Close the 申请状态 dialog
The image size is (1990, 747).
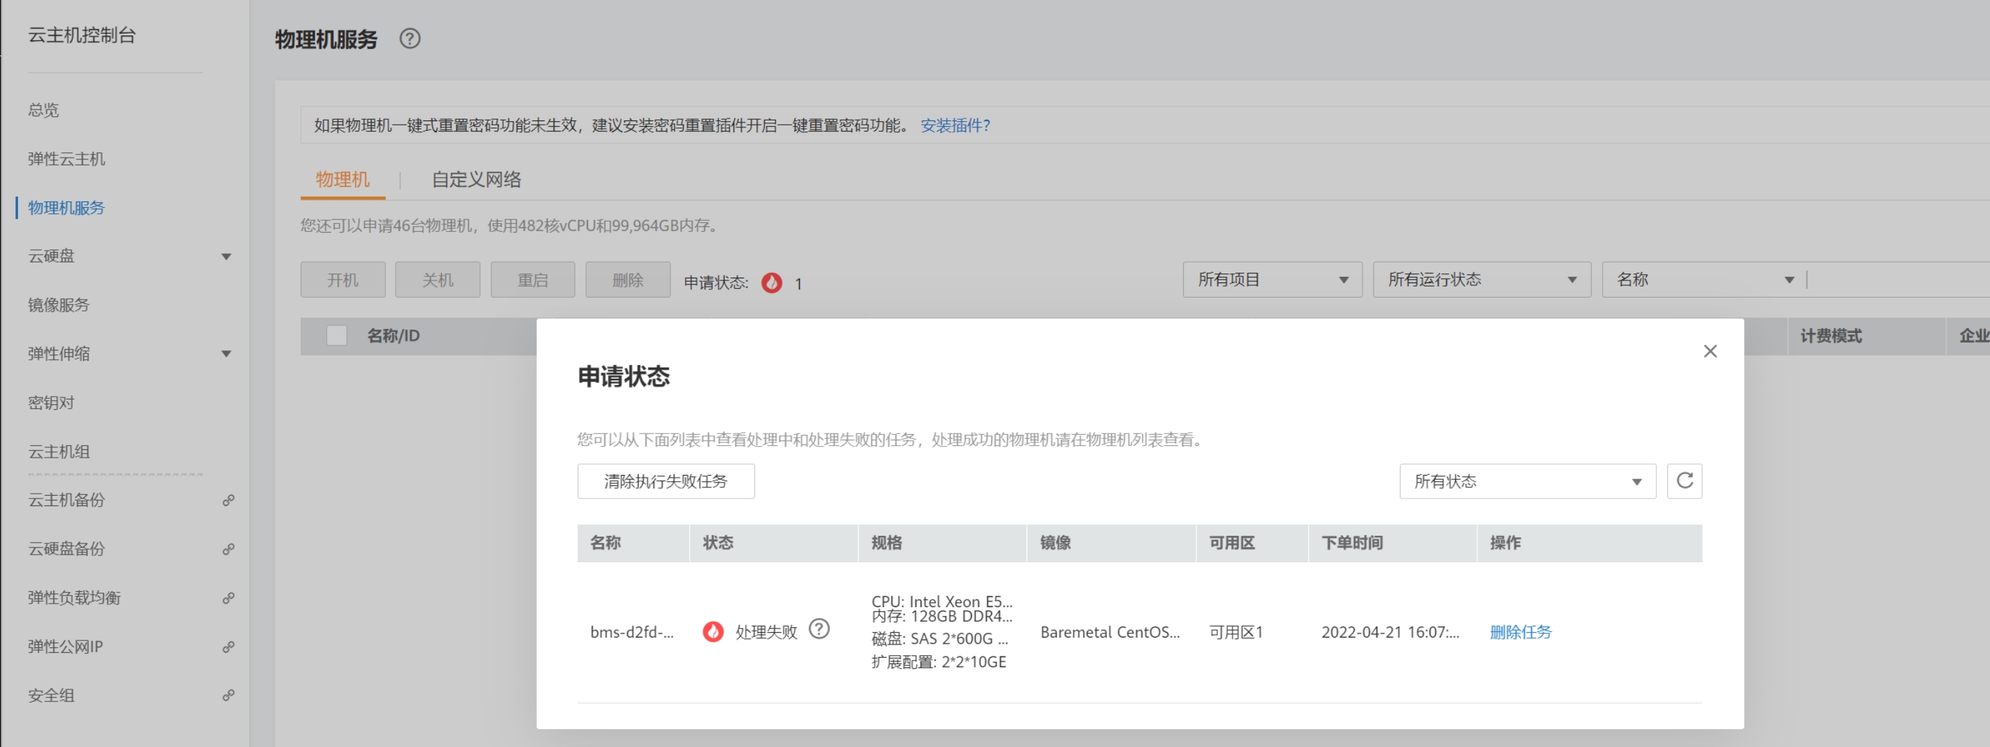coord(1709,352)
